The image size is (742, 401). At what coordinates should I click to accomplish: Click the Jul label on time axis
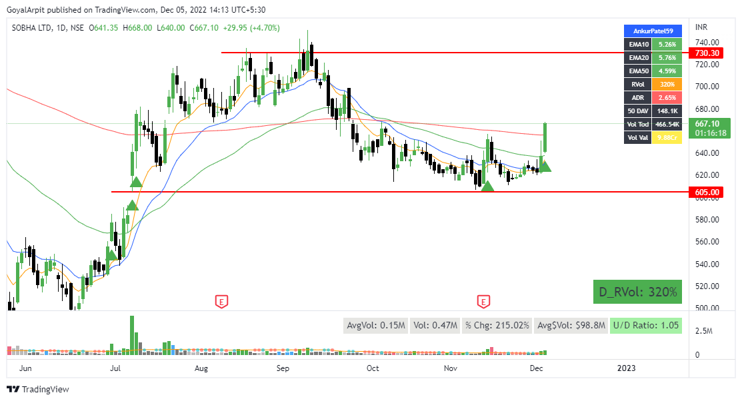[x=115, y=368]
